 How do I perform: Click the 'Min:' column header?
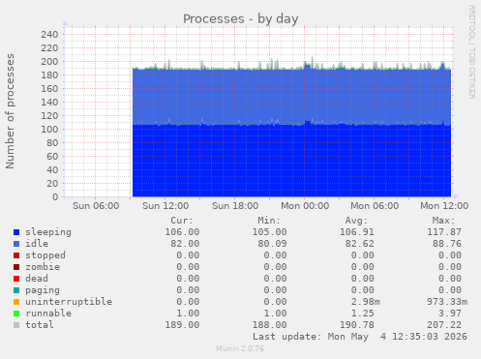click(269, 221)
